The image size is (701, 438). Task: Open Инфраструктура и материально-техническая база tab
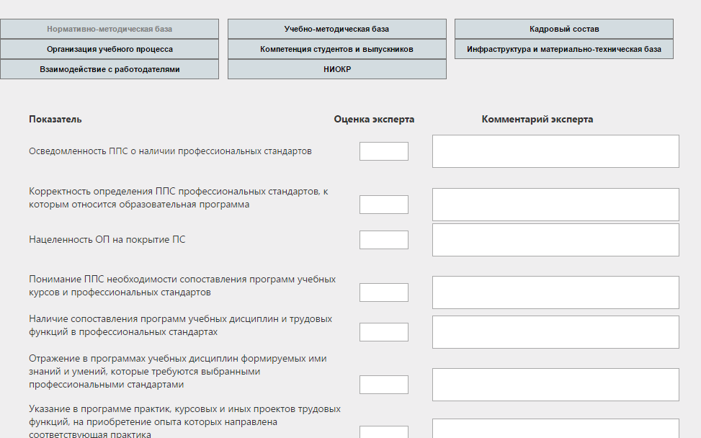click(x=563, y=49)
